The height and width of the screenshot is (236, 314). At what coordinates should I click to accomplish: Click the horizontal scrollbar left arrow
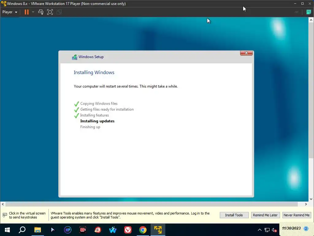[3, 204]
